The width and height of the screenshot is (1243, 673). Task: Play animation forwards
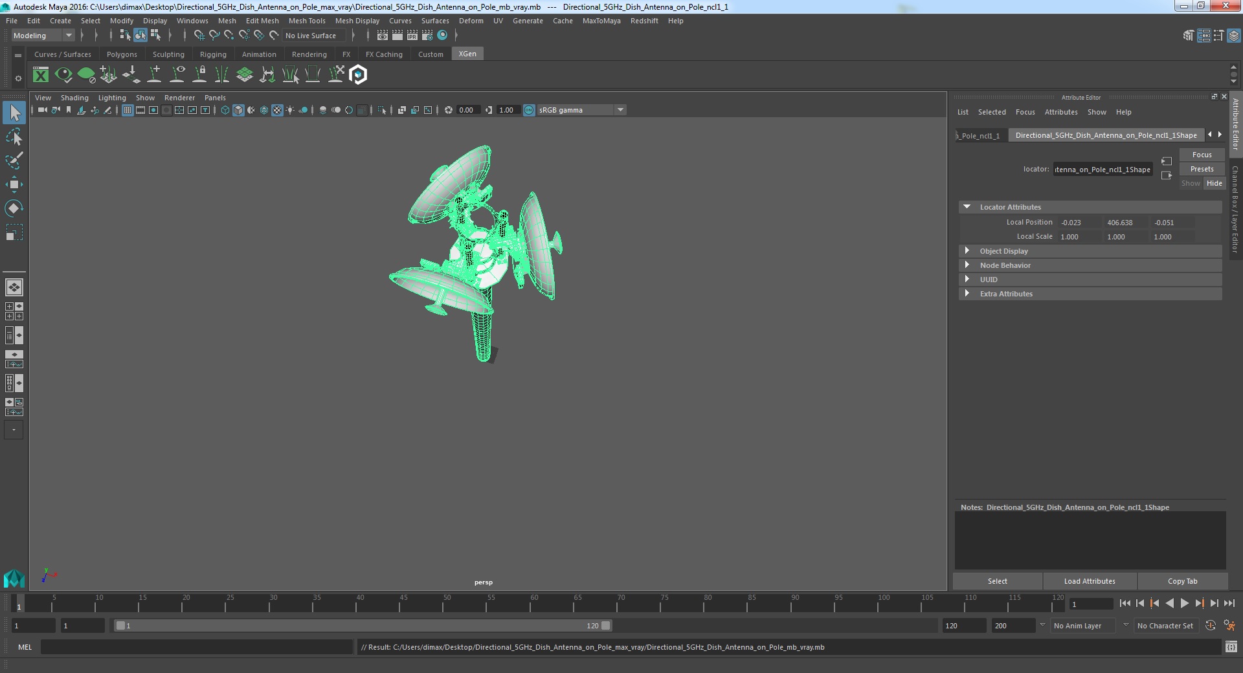1184,603
